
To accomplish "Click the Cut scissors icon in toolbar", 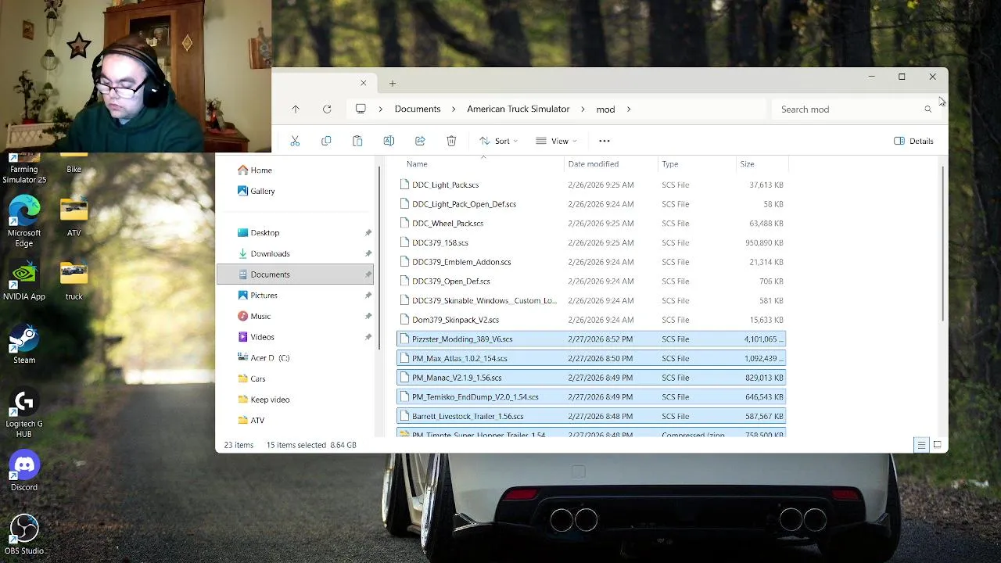I will pos(295,141).
